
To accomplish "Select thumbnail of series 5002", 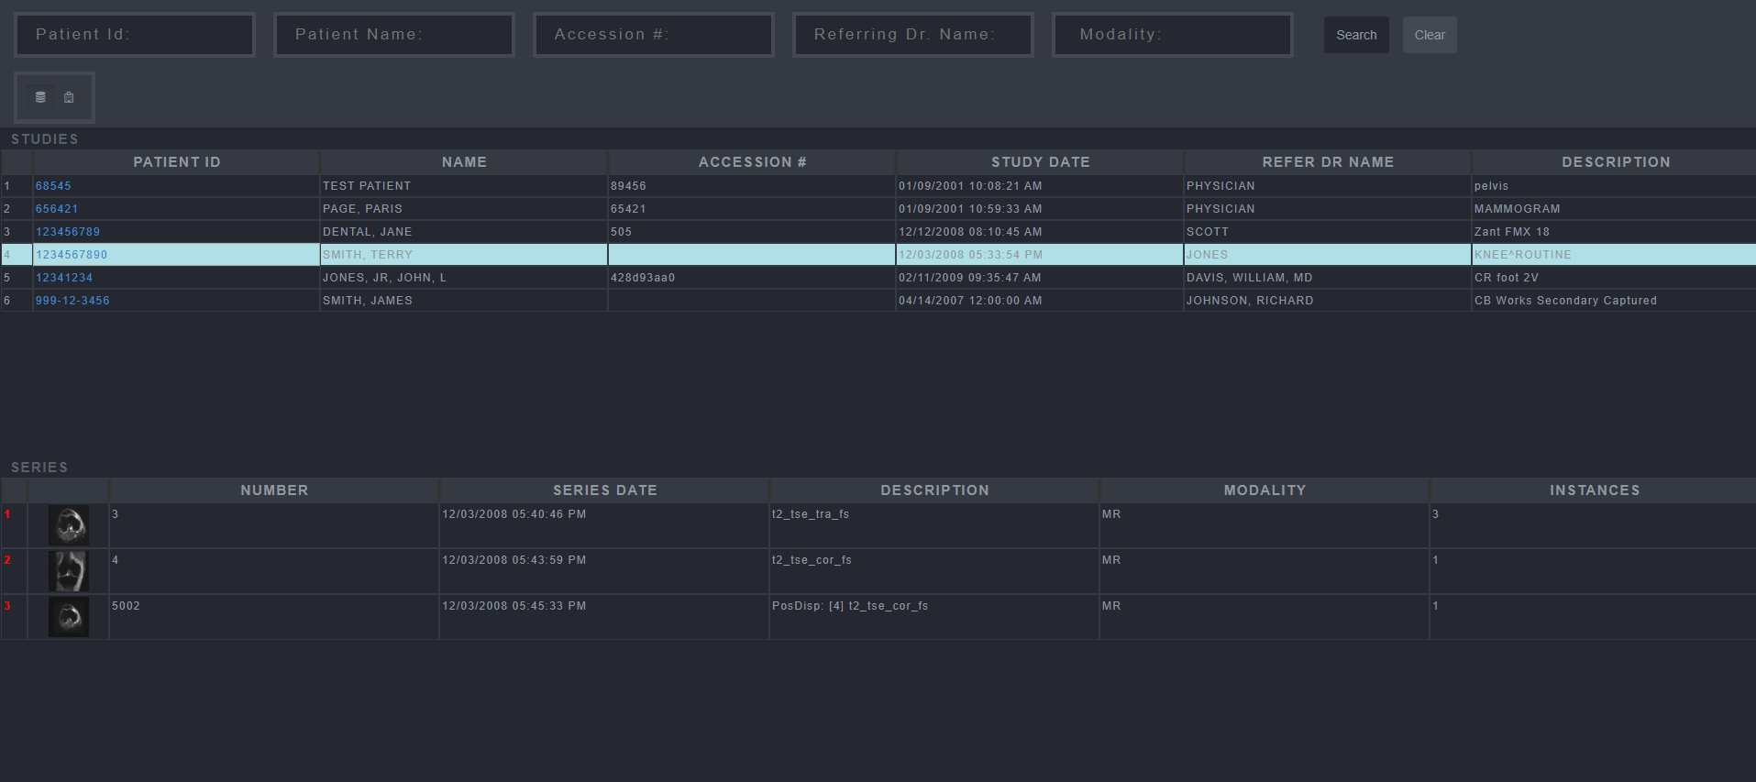I will 69,617.
